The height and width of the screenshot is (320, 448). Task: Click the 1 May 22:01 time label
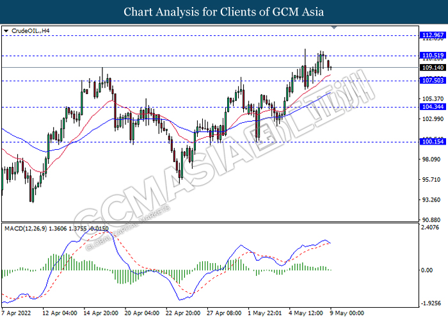click(x=265, y=313)
